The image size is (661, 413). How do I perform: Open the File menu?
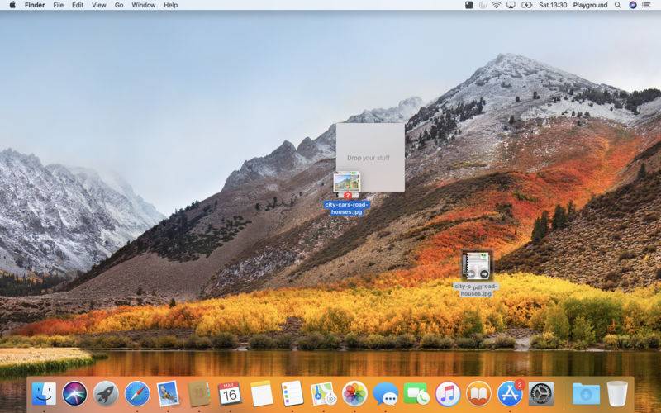coord(58,5)
